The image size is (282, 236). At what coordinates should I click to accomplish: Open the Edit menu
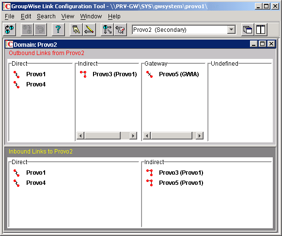pos(26,16)
